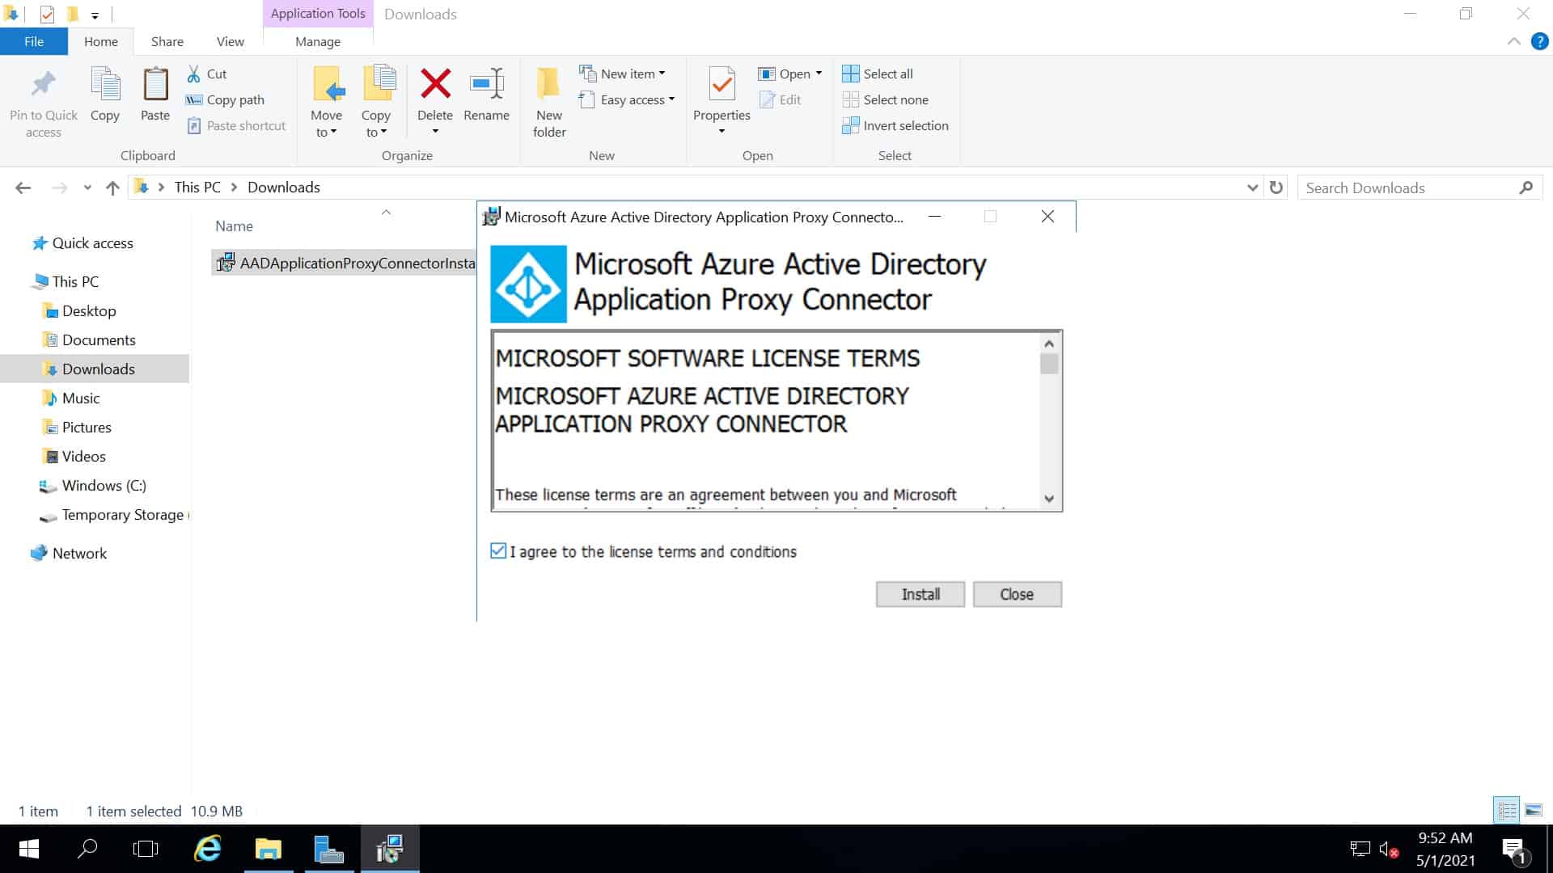This screenshot has width=1553, height=873.
Task: Open the address bar history dropdown
Action: 1252,188
